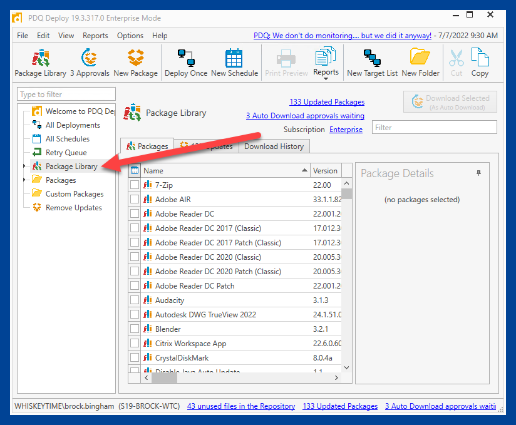The image size is (516, 425).
Task: Open Retry Queue in the tree
Action: coord(59,153)
